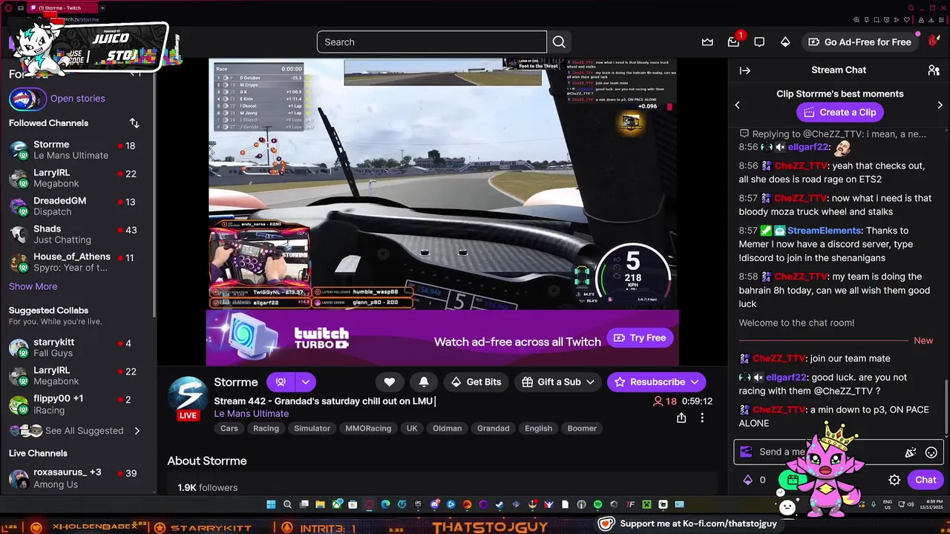
Task: Open the Whispers speech bubble icon
Action: pos(759,42)
